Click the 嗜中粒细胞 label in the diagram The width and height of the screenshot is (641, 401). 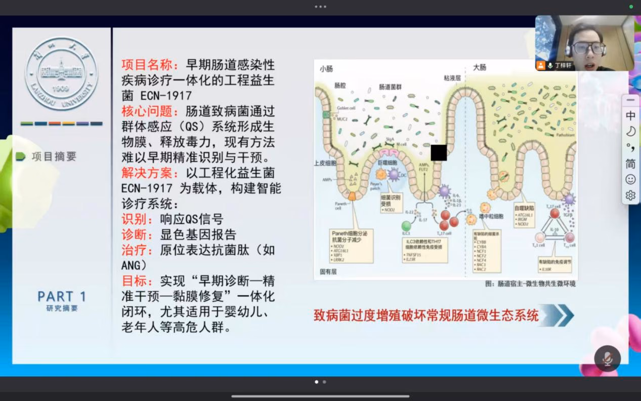(491, 217)
